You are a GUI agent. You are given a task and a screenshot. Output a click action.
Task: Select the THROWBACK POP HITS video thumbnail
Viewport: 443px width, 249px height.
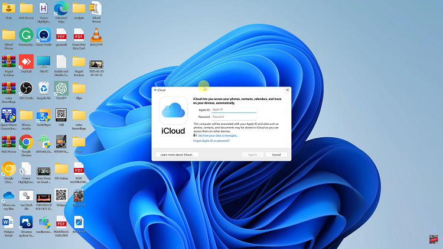[x=44, y=201]
